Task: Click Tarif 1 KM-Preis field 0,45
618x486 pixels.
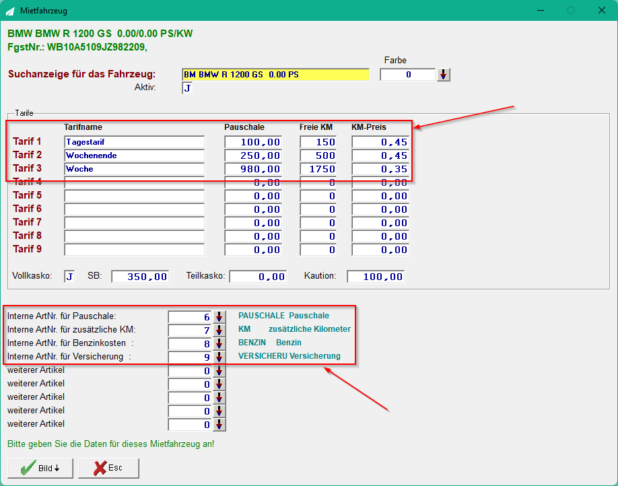Action: point(380,142)
